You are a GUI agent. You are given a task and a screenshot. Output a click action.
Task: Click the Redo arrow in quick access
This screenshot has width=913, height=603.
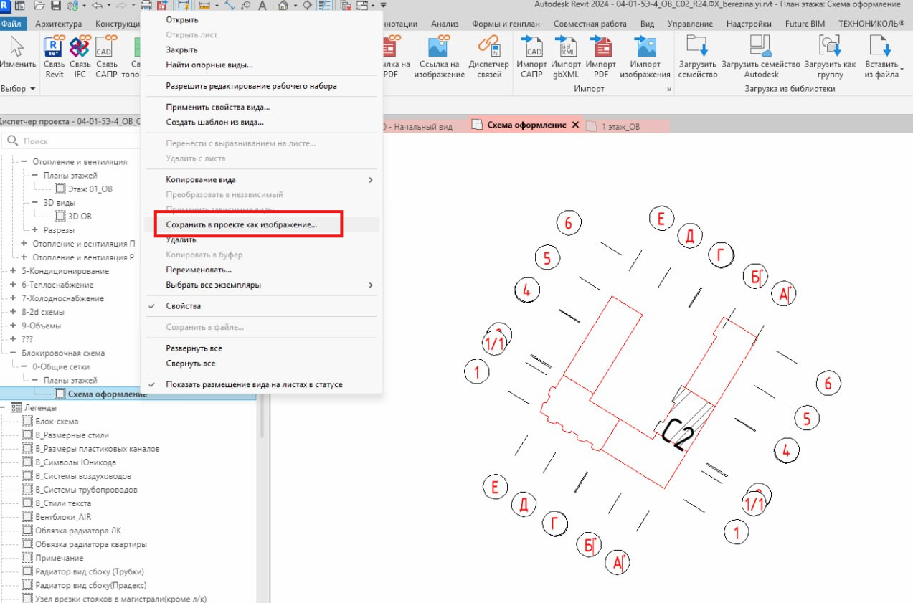coord(120,5)
